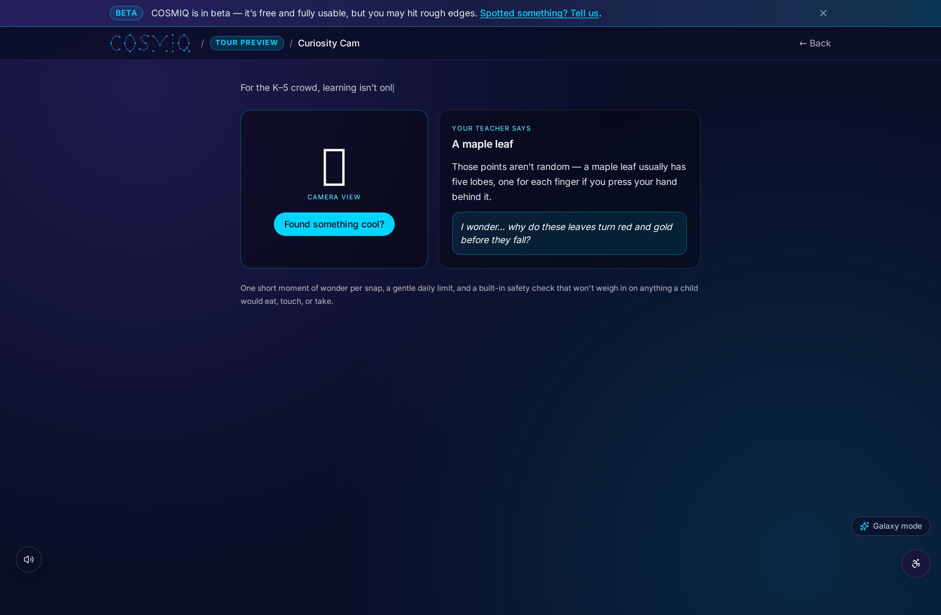Viewport: 941px width, 615px height.
Task: Open the "Spotted something? Tell us" link
Action: click(x=539, y=13)
